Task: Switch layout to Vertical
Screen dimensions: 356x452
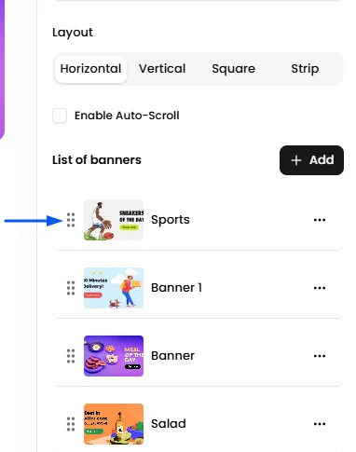Action: coord(162,69)
